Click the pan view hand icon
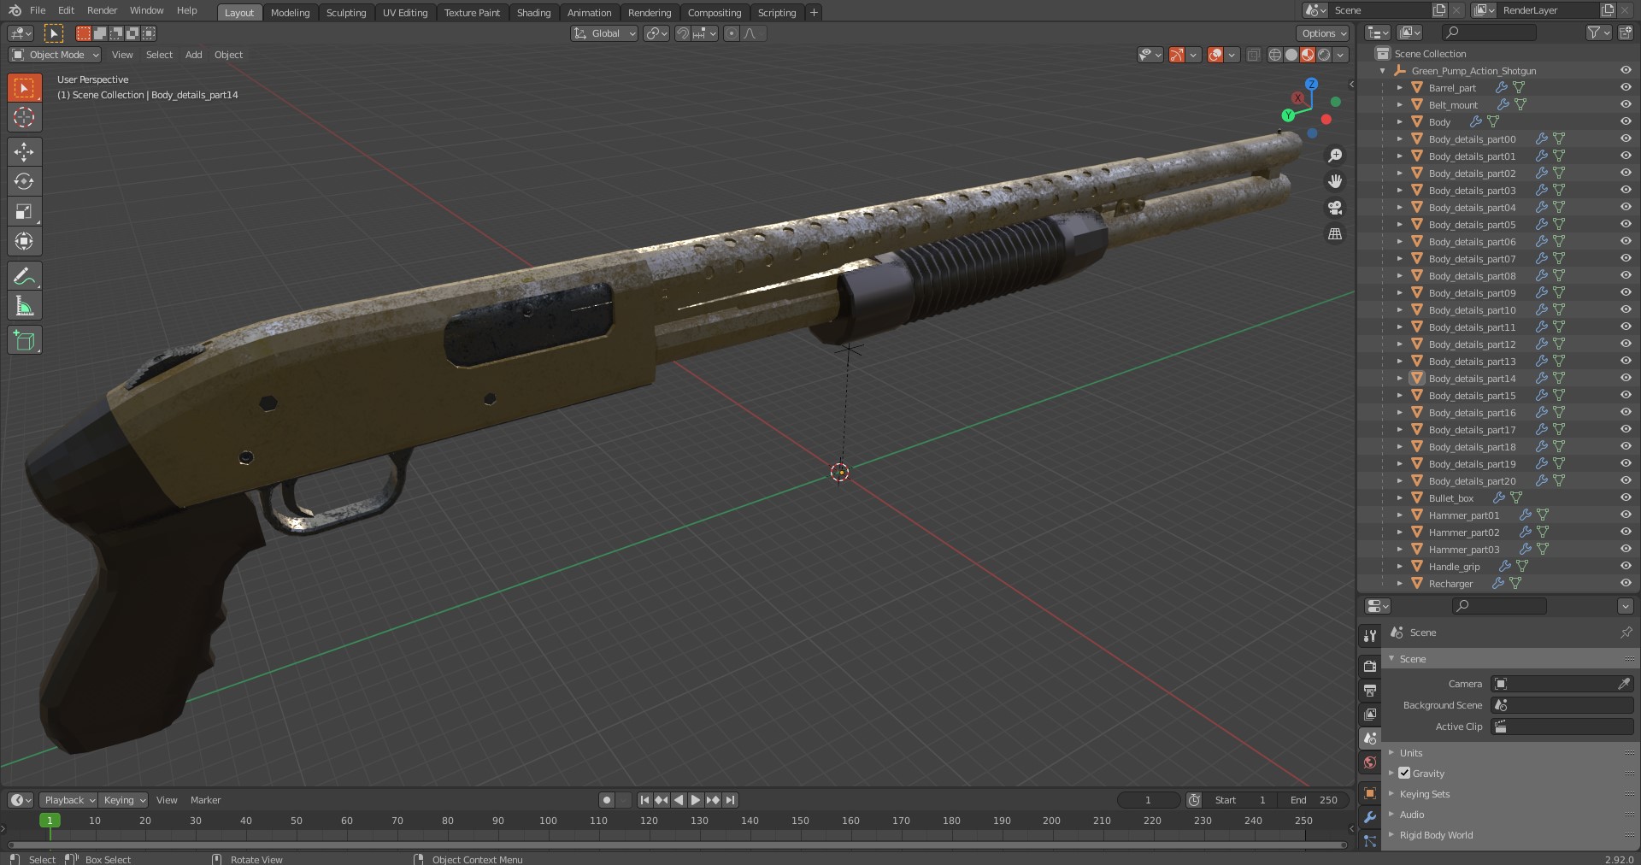 tap(1335, 181)
